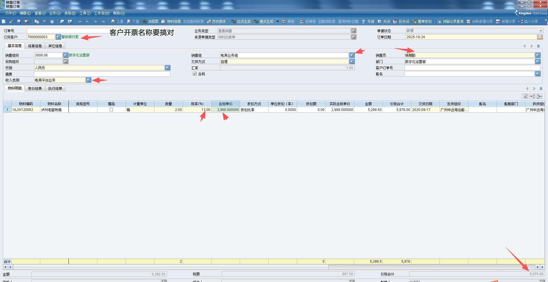Click 整单折扣 whole-order discount icon
The width and height of the screenshot is (548, 282).
422,22
